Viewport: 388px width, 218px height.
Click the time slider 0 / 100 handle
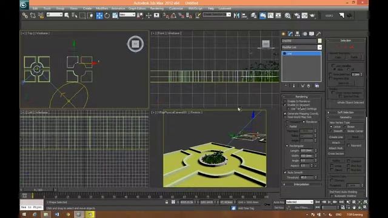point(38,190)
